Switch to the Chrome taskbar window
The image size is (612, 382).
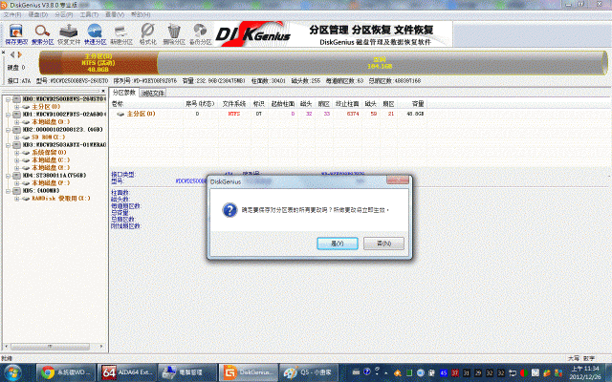(x=66, y=372)
